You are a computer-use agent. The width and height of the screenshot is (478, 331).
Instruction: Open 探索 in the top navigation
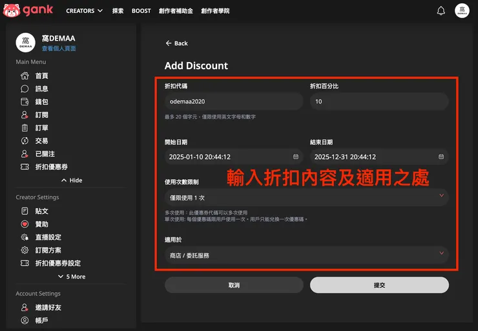pos(118,11)
